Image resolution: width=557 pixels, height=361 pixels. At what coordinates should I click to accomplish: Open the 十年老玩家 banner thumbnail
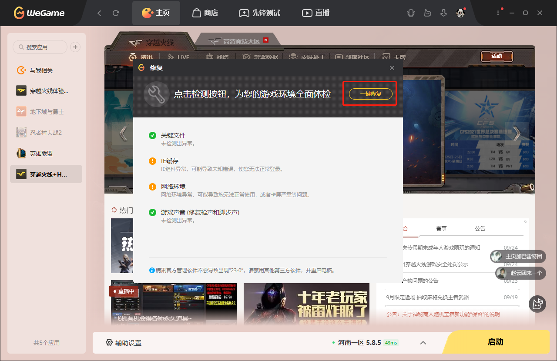(x=306, y=304)
